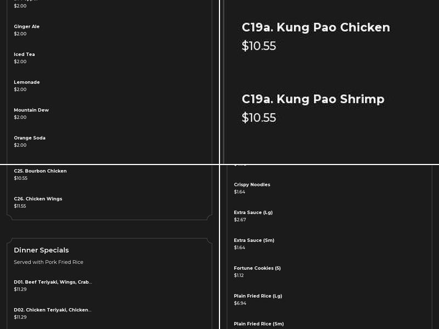
Task: Select the Ginger Ale menu item
Action: point(26,26)
